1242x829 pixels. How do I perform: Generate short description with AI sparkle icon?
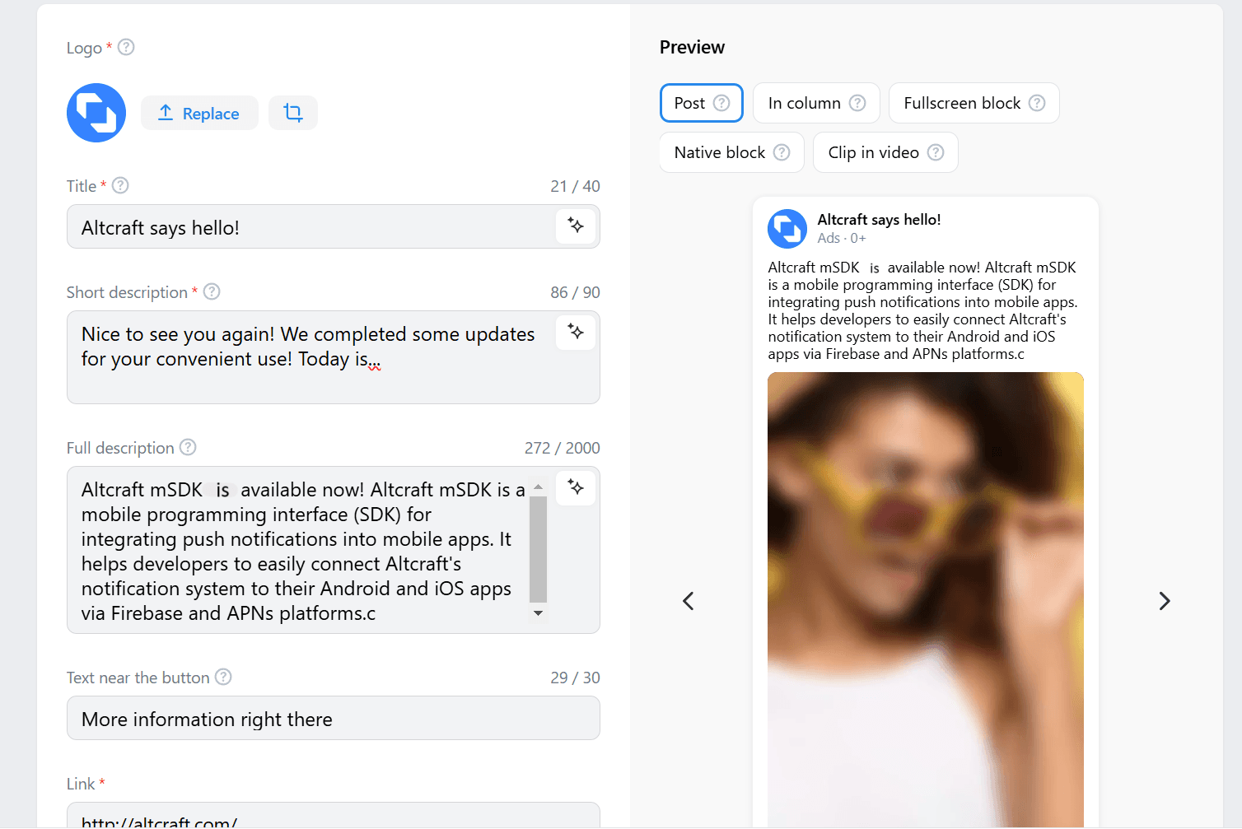(x=576, y=332)
